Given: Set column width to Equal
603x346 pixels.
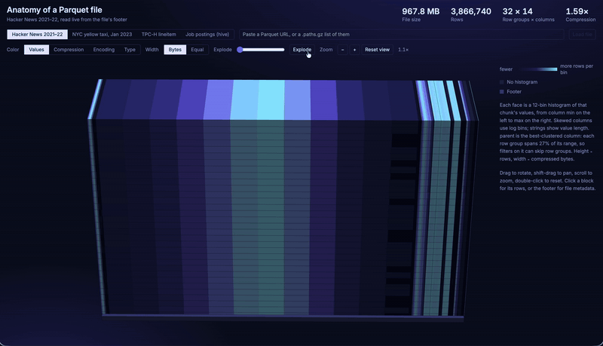Looking at the screenshot, I should pyautogui.click(x=197, y=50).
